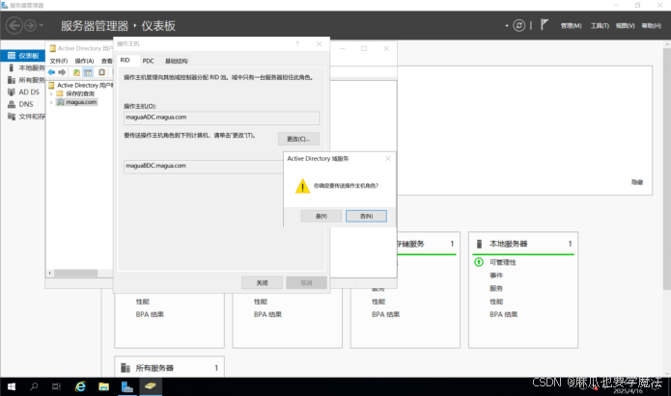Viewport: 671px width, 396px height.
Task: Click the Server Manager forward arrow button
Action: pos(30,26)
